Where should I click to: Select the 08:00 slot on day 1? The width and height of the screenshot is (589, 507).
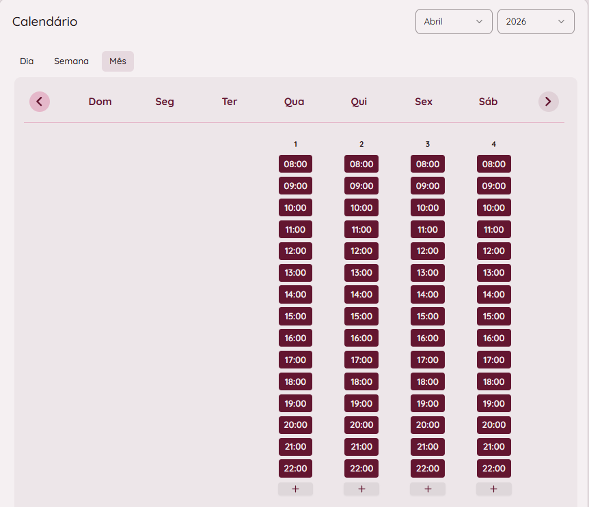click(x=295, y=164)
